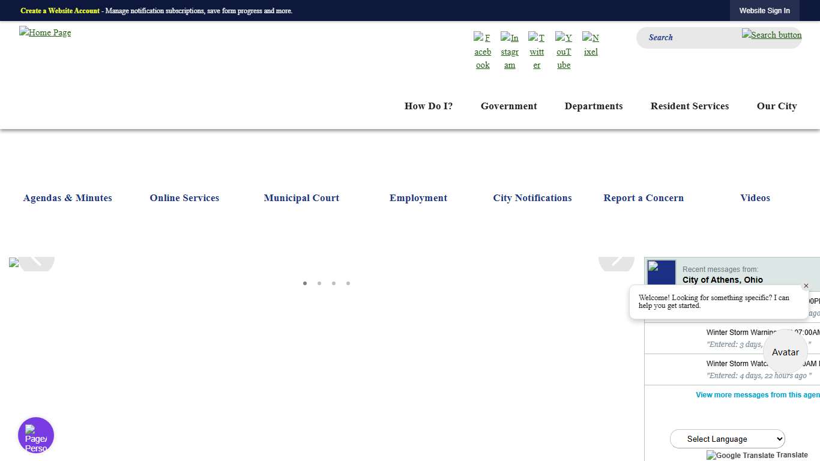Select the first slideshow dot indicator
The image size is (820, 461).
(305, 283)
